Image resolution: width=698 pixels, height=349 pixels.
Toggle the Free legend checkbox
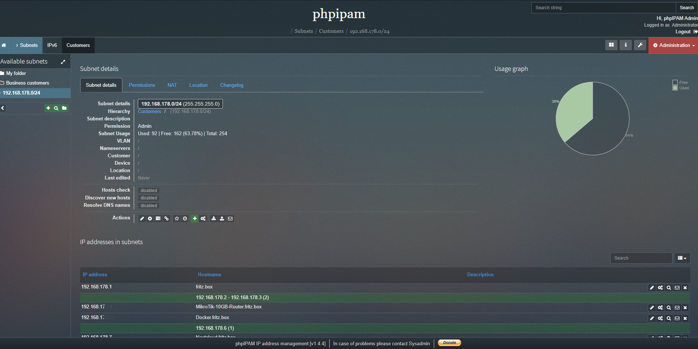click(x=675, y=82)
